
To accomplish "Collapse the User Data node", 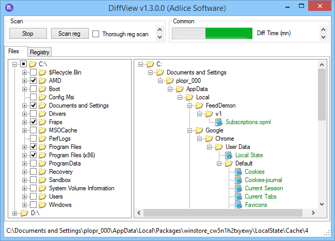I will tap(209, 147).
